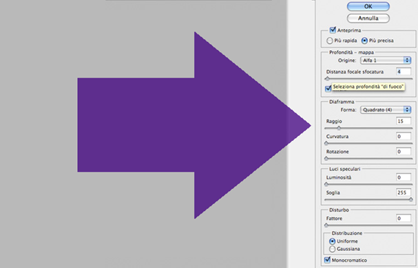Image resolution: width=418 pixels, height=268 pixels.
Task: Edit the Soglia value field
Action: tap(404, 192)
